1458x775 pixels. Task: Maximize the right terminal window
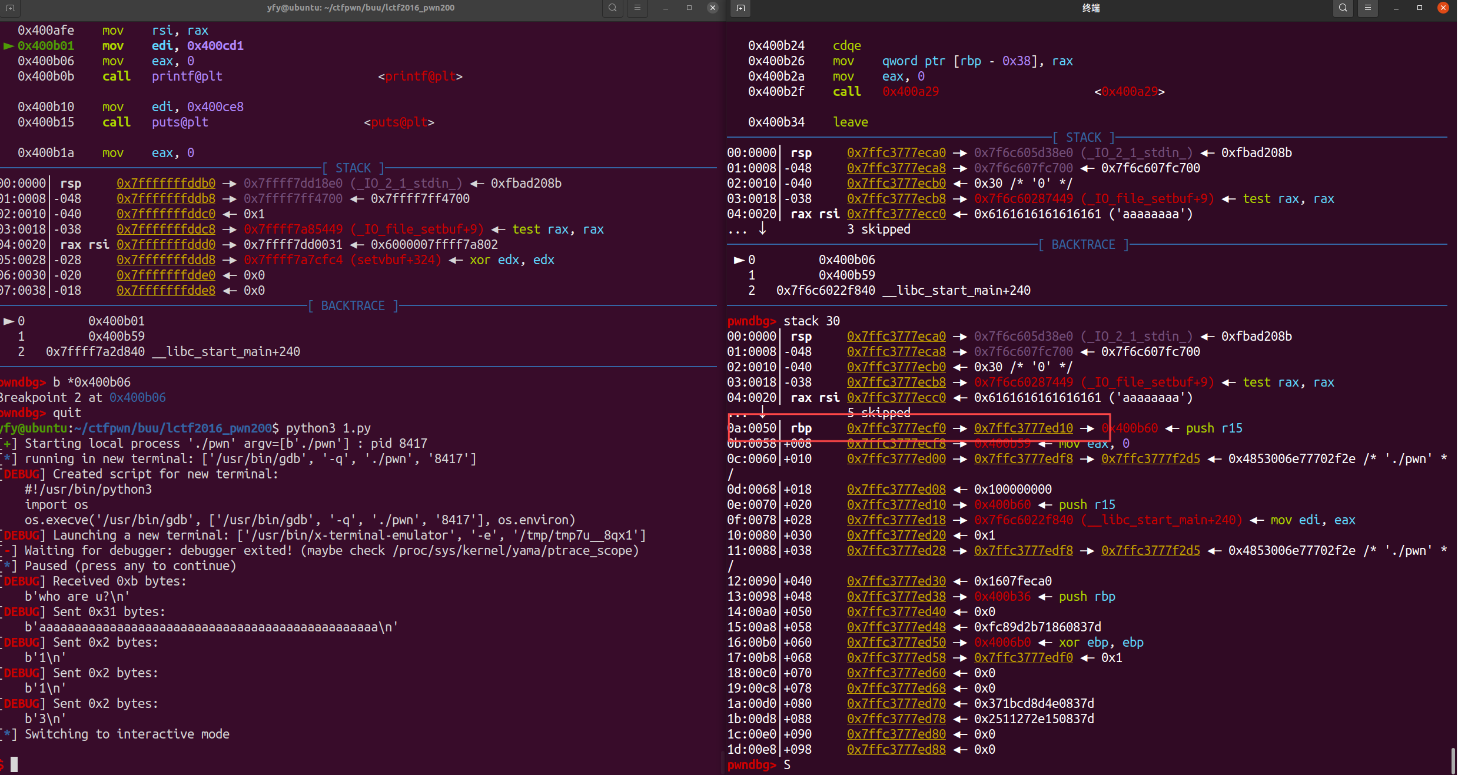tap(1420, 8)
